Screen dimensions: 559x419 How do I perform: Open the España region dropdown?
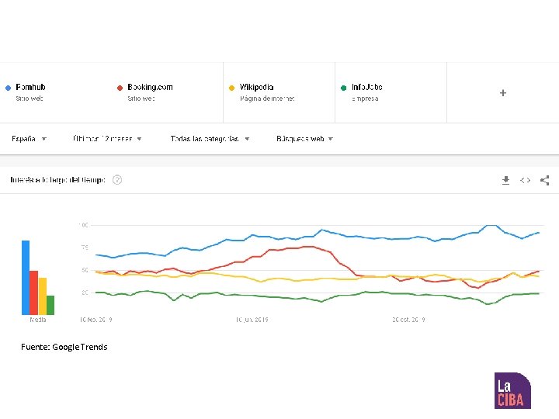pyautogui.click(x=30, y=139)
